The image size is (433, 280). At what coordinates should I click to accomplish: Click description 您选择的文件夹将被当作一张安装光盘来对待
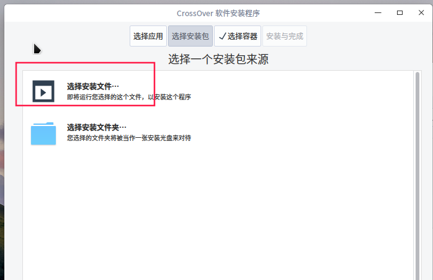tap(129, 138)
